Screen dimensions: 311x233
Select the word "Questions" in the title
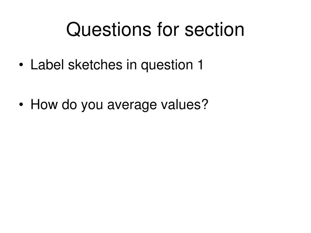point(109,29)
